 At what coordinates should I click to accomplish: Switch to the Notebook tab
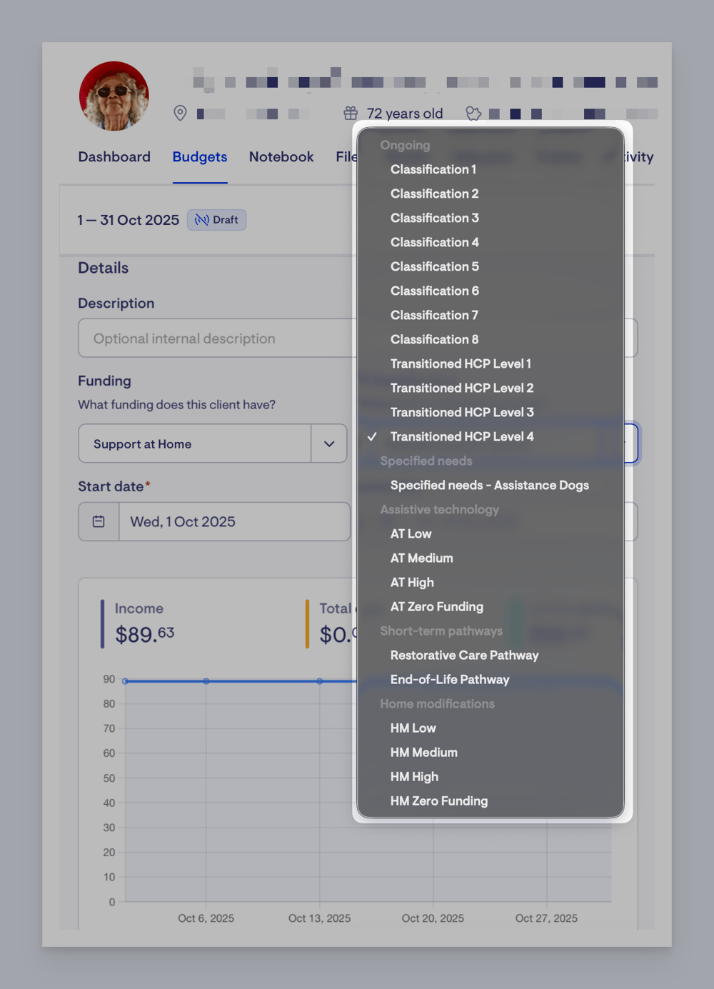[281, 156]
